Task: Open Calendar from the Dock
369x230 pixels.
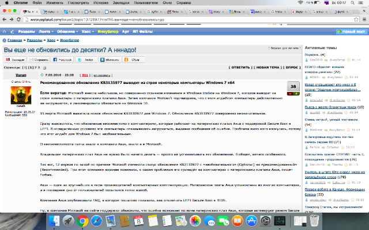Action: click(x=139, y=221)
